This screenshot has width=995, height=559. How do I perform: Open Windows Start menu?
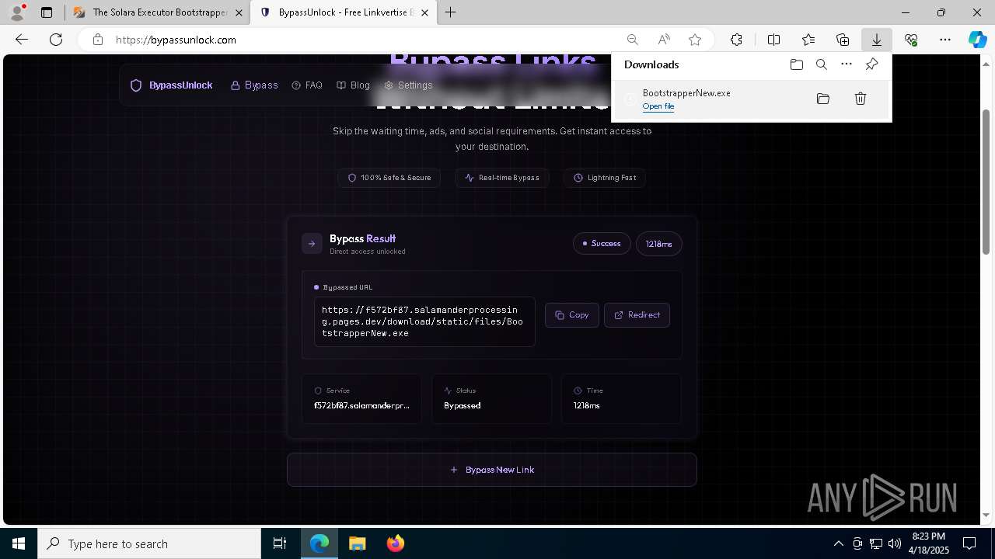(19, 543)
